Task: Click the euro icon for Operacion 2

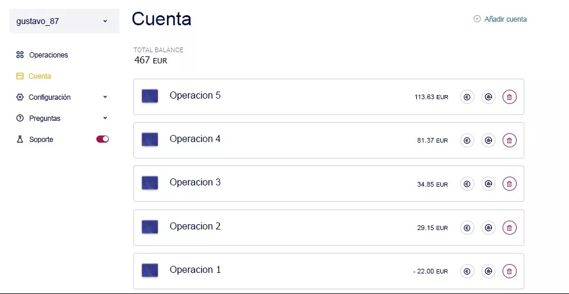Action: (467, 228)
